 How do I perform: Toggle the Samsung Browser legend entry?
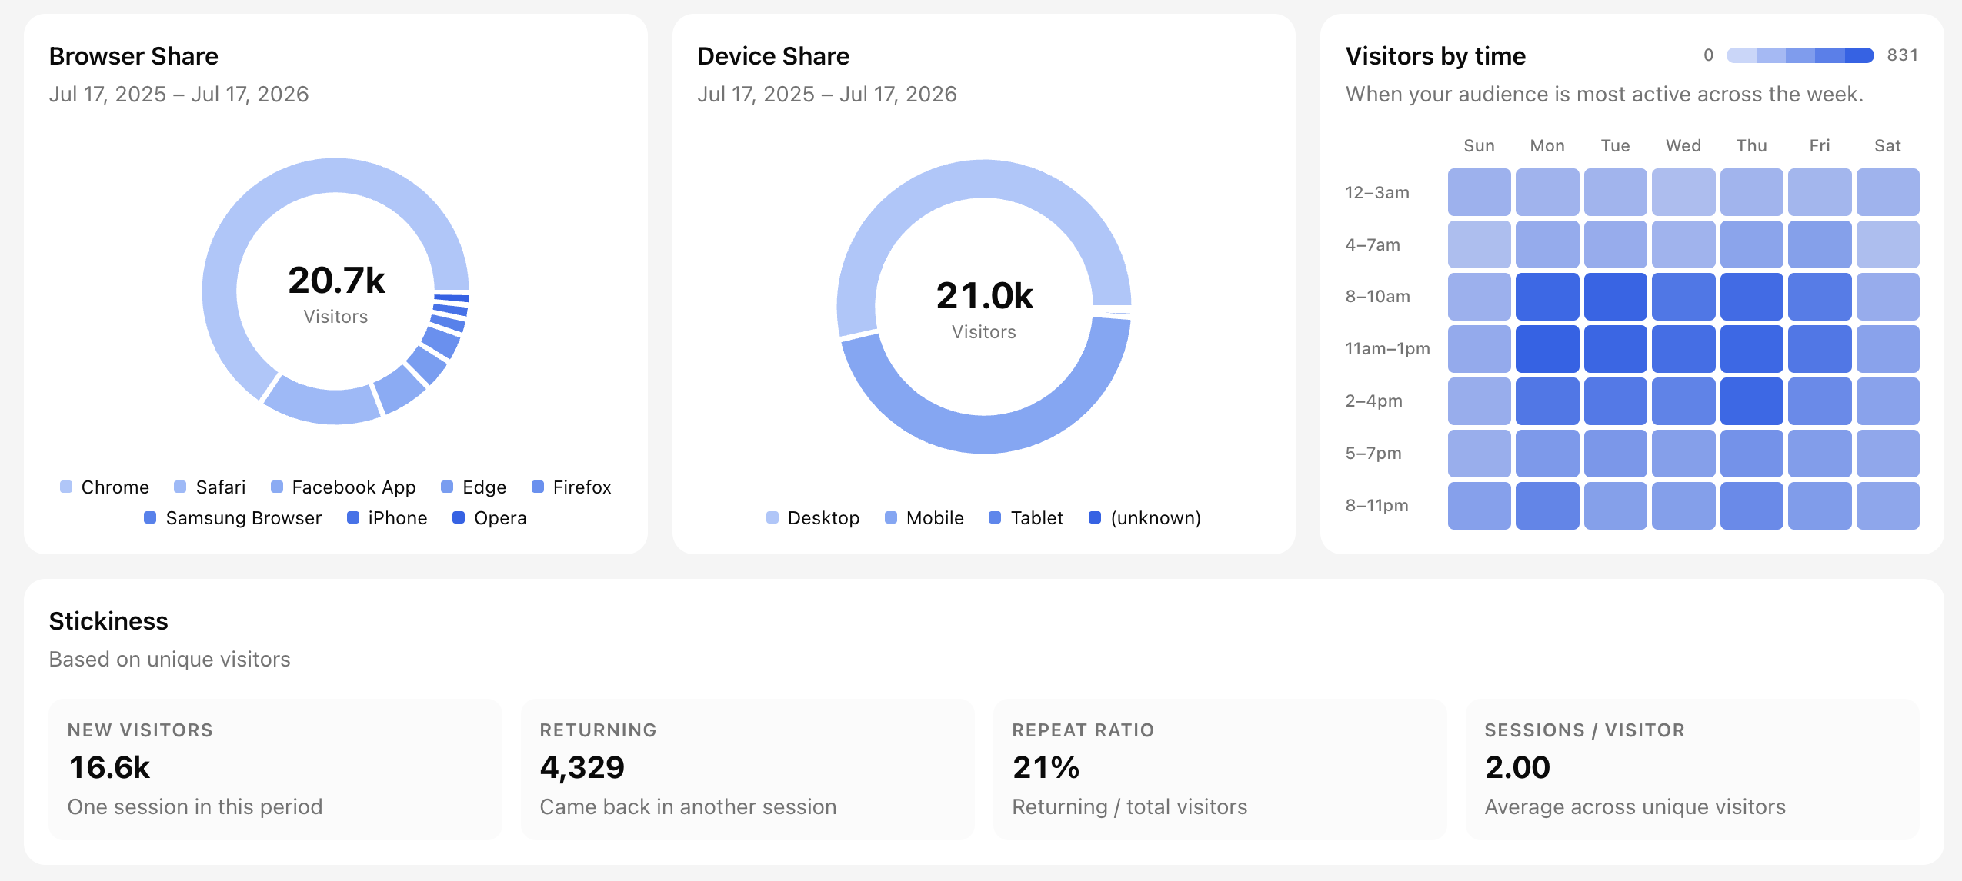pyautogui.click(x=233, y=517)
